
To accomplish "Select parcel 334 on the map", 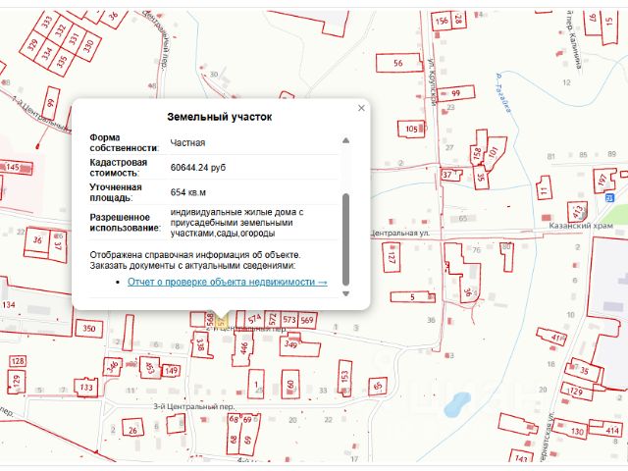I will click(x=47, y=52).
